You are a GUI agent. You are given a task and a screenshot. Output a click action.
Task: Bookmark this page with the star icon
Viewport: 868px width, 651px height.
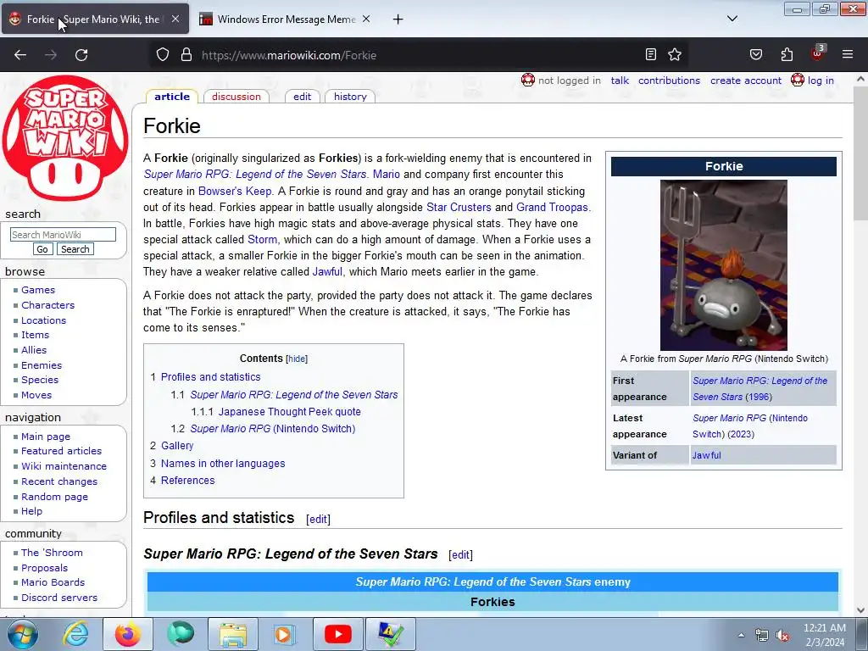[x=675, y=54]
